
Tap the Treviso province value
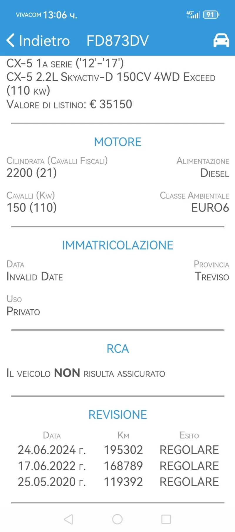tap(212, 277)
